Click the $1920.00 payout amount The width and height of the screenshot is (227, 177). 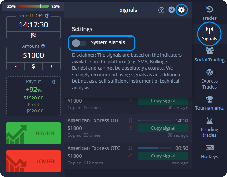tap(33, 98)
